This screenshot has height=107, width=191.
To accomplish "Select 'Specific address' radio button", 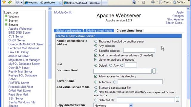I will [96, 51].
